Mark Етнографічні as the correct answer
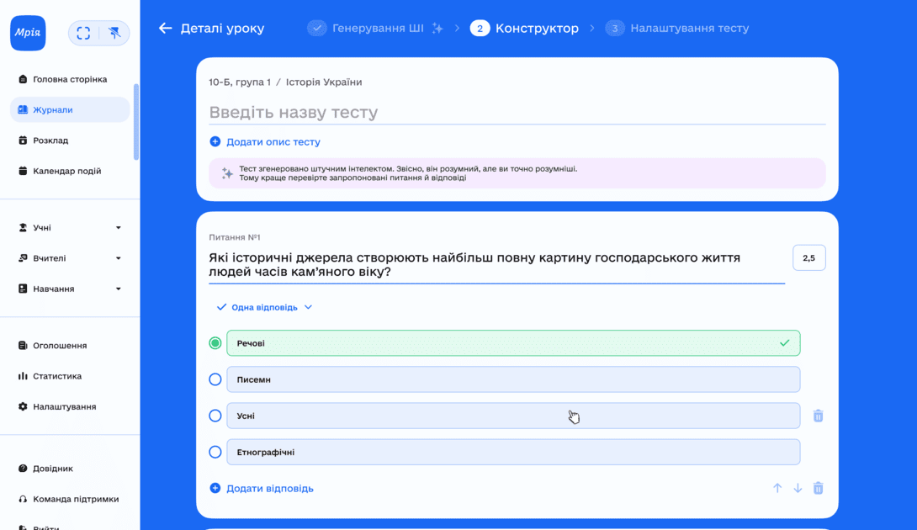Viewport: 917px width, 530px height. 215,452
